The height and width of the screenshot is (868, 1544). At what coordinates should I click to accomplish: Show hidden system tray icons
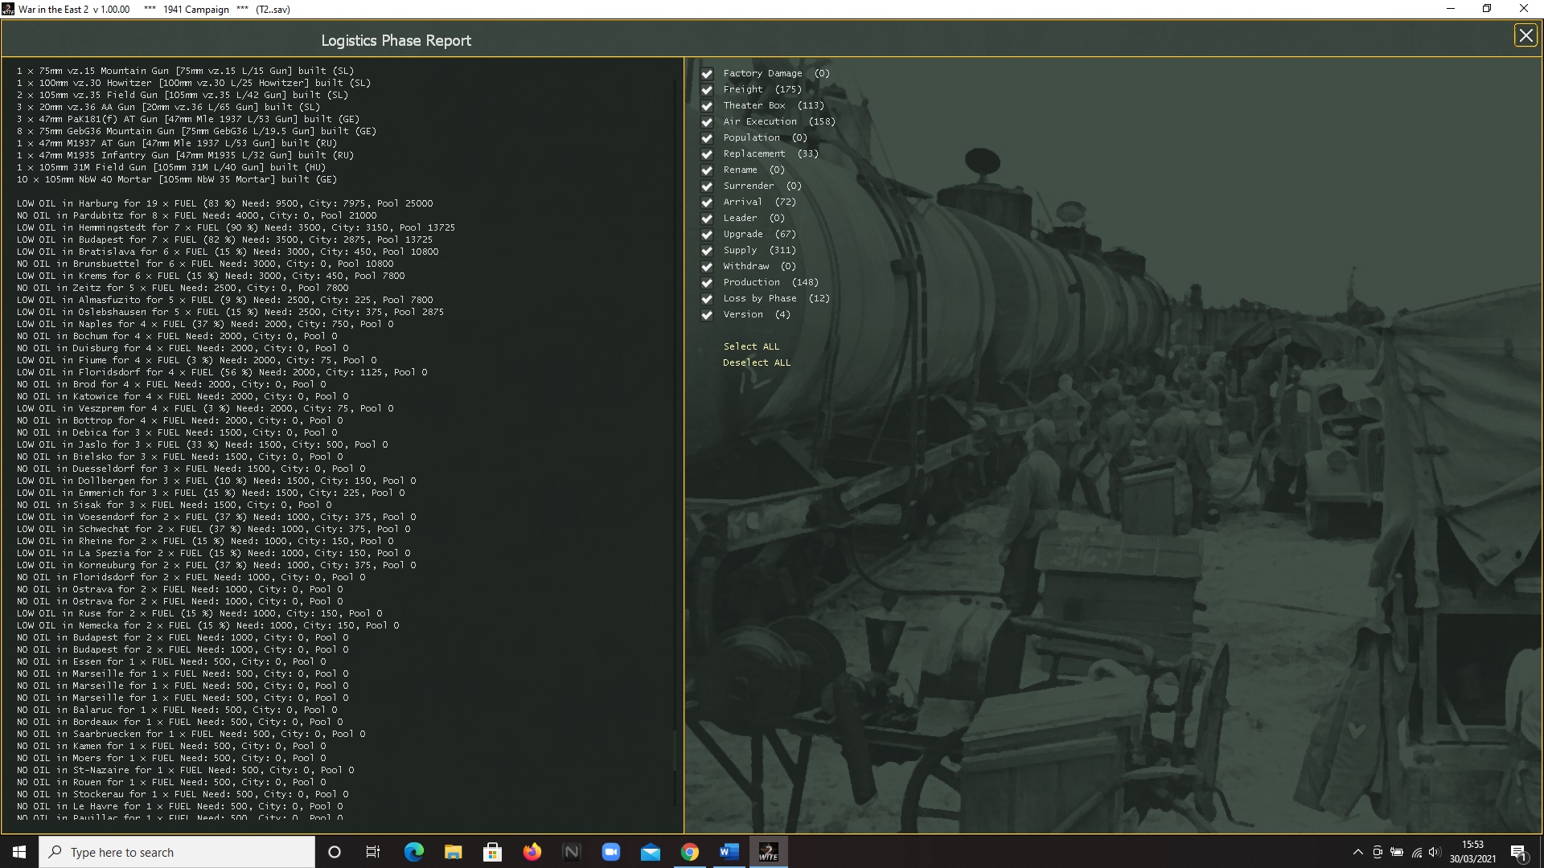(1357, 852)
